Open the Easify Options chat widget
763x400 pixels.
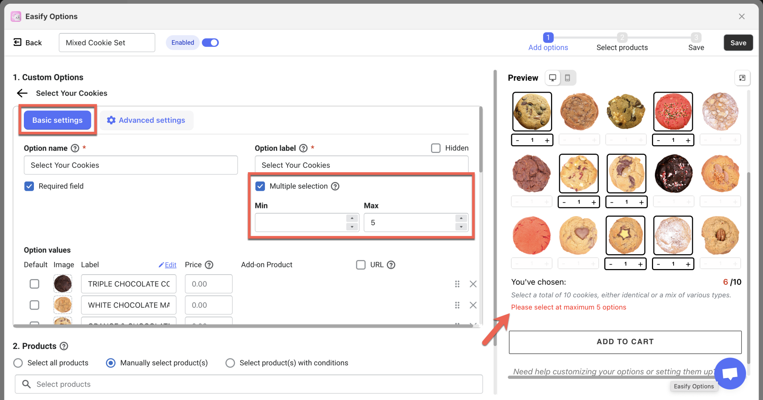click(729, 373)
